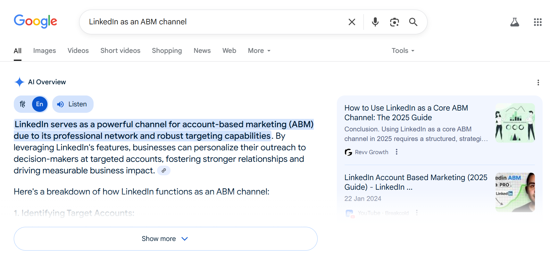
Task: Click the Google logo
Action: tap(36, 21)
